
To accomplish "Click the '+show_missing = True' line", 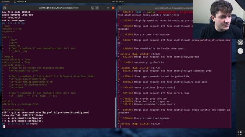I will click(16, 59).
